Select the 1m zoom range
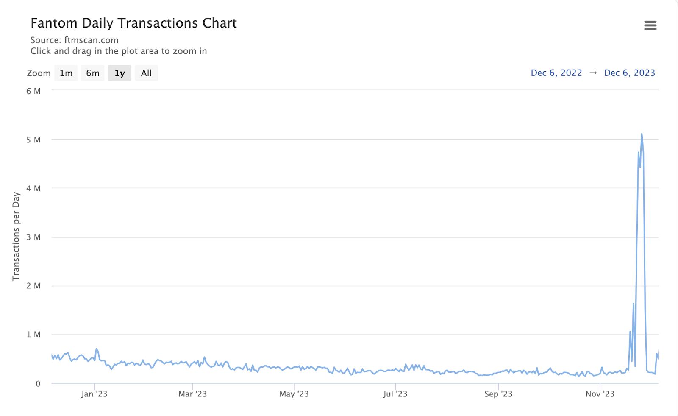The width and height of the screenshot is (678, 416). 66,73
